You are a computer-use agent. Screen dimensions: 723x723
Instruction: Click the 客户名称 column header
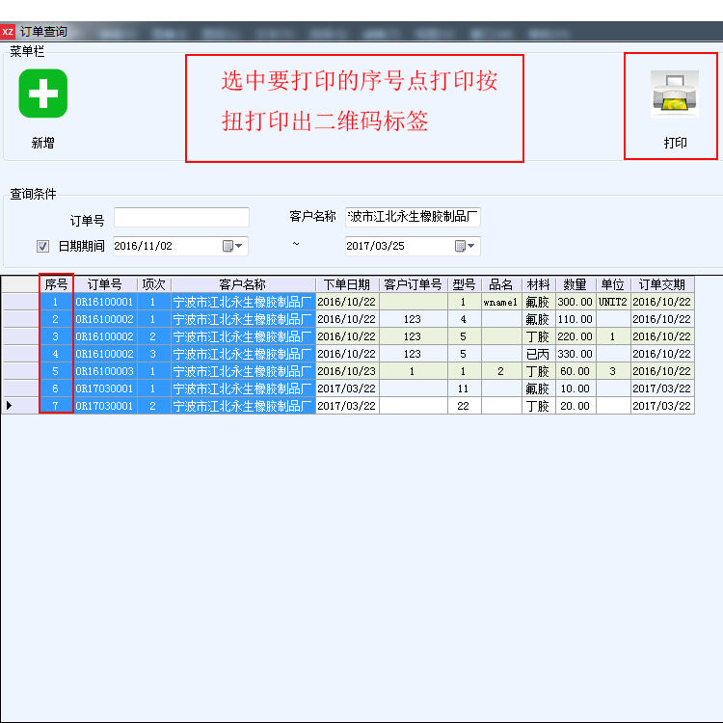coord(243,284)
